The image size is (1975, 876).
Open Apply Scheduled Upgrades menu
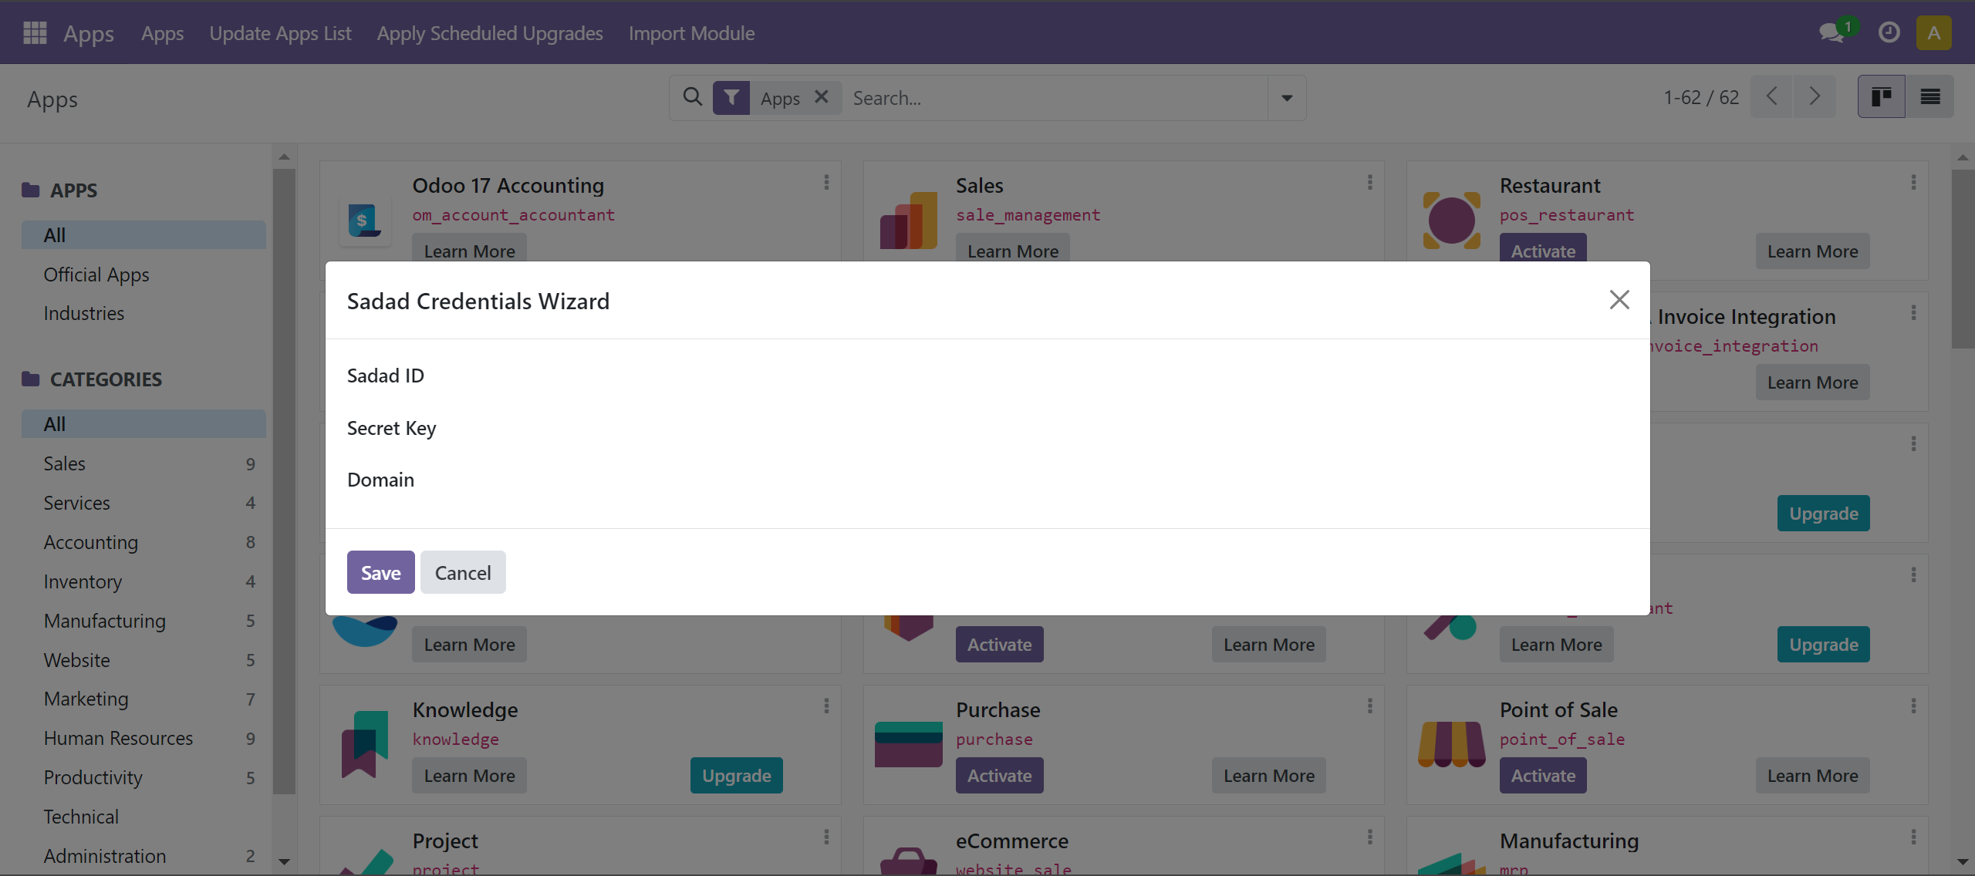pyautogui.click(x=490, y=33)
